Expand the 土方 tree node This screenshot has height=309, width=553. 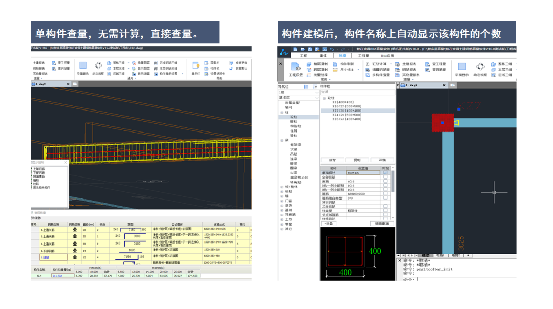(x=282, y=219)
